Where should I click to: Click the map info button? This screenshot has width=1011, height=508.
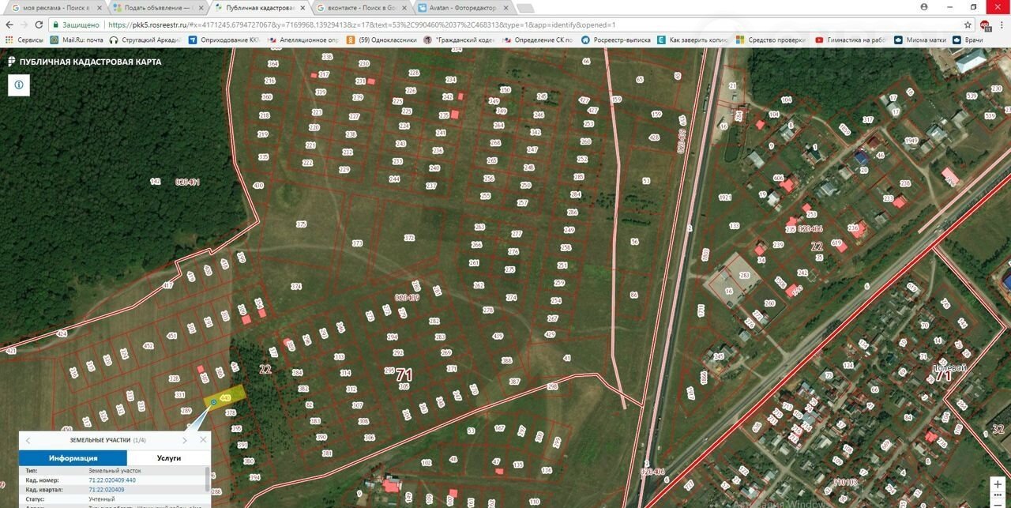coord(18,85)
